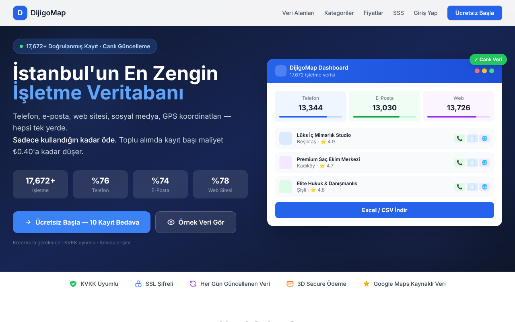Click the globe icon for Elite Hukuk & Danışmanlık

[x=484, y=187]
